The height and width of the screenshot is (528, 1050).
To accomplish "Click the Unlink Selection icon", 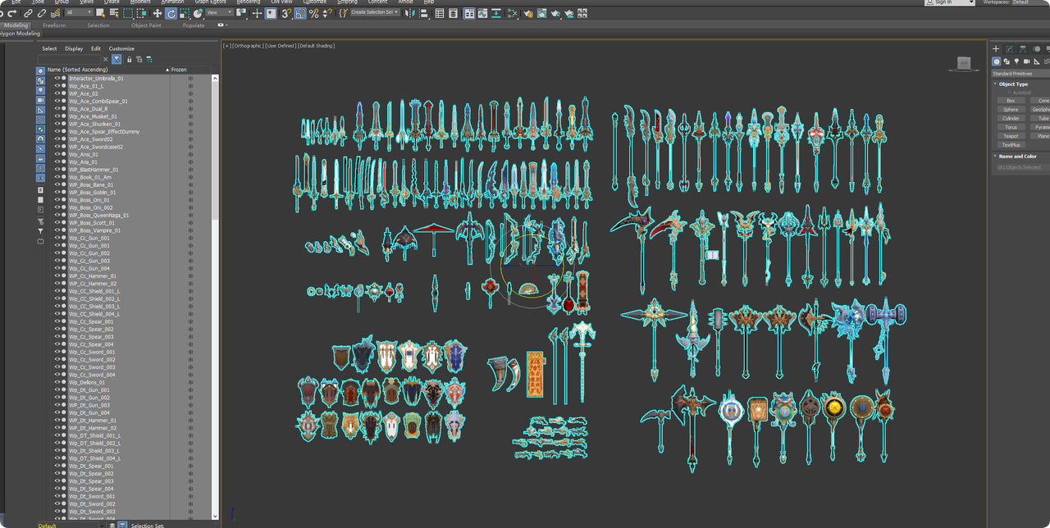I will click(42, 13).
